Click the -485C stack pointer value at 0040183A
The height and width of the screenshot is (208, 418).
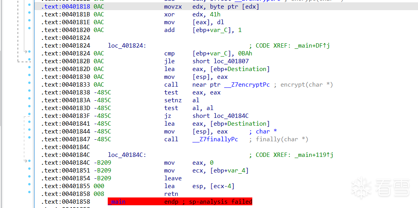click(x=102, y=100)
